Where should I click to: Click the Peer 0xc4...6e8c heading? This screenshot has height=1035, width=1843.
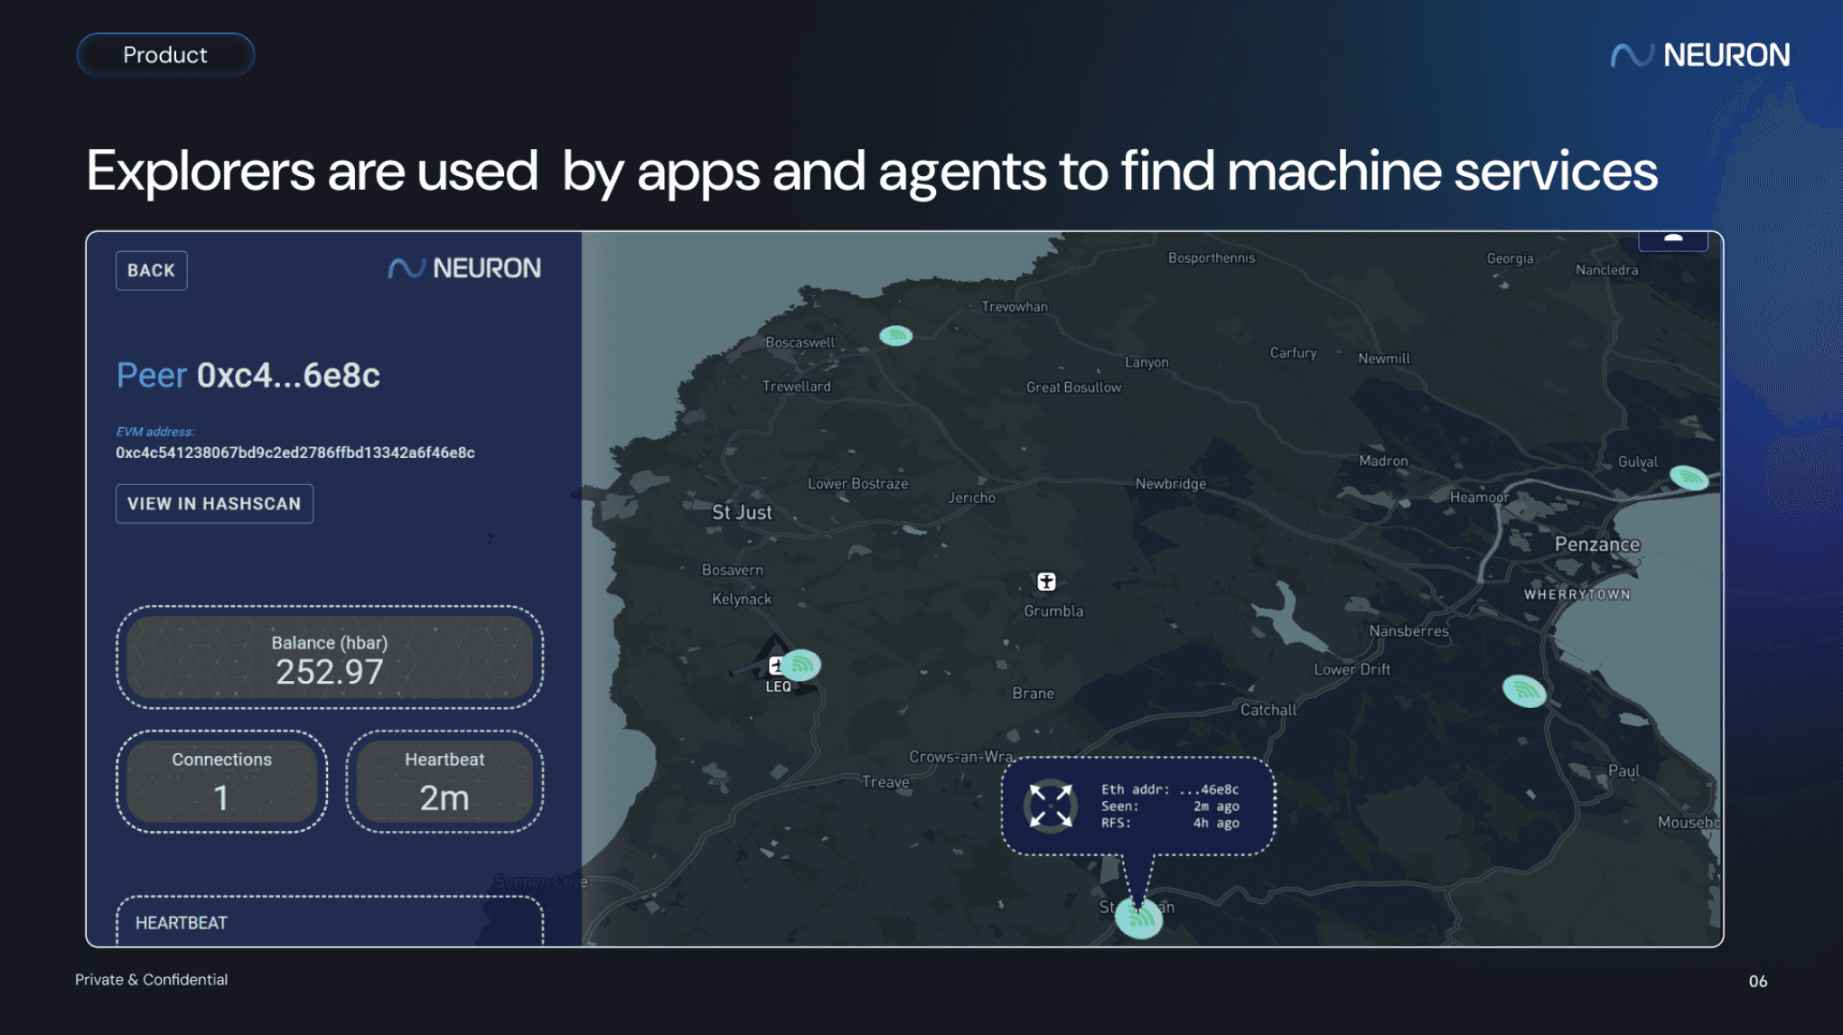point(248,375)
